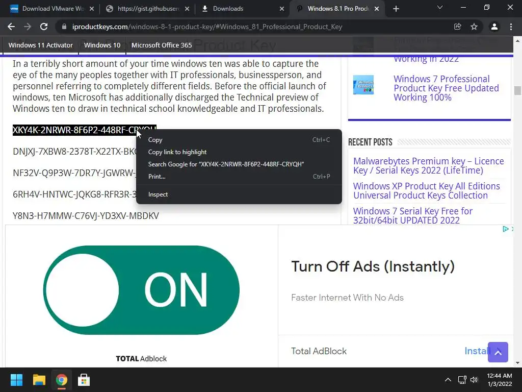522x392 pixels.
Task: Open the Chrome profile menu
Action: [x=494, y=27]
